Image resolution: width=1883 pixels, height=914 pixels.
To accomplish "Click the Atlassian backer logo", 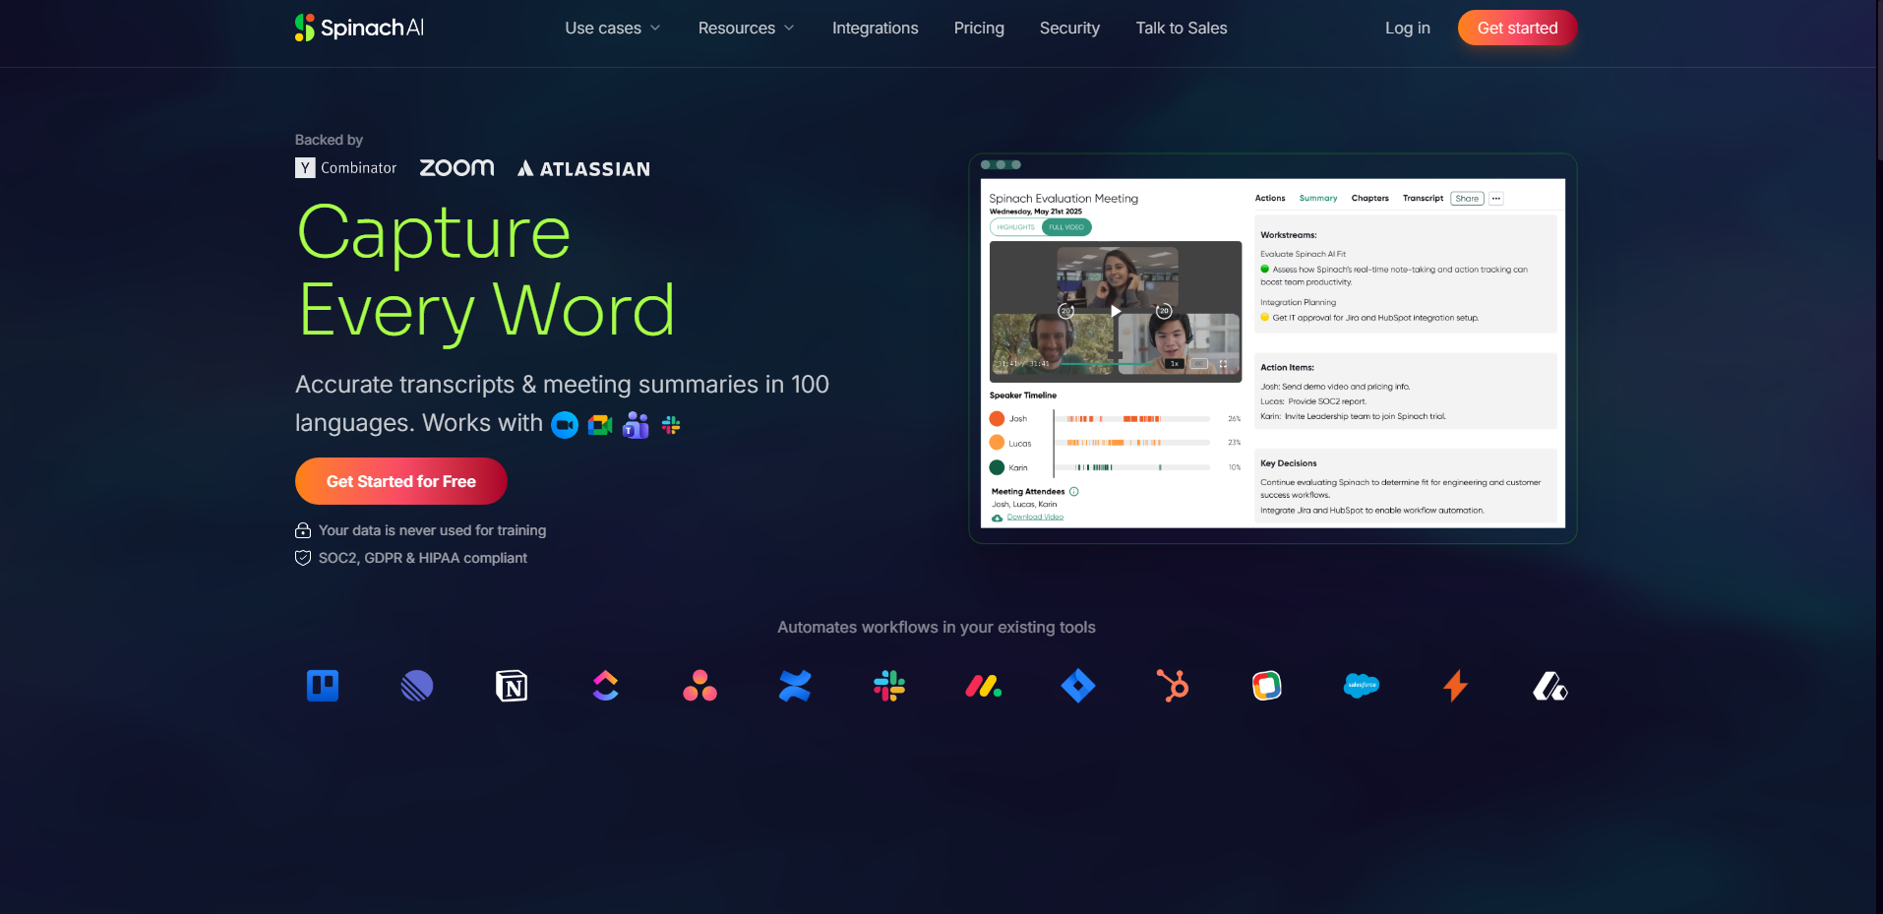I will click(583, 168).
